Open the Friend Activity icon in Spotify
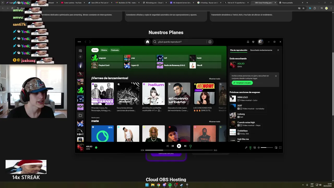This screenshot has width=334, height=188. tap(253, 42)
